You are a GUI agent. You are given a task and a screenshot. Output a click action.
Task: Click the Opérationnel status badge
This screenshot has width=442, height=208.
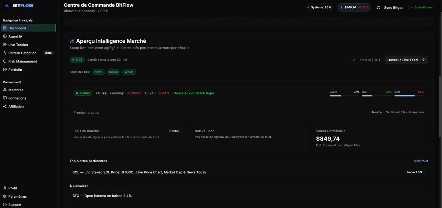click(x=421, y=7)
